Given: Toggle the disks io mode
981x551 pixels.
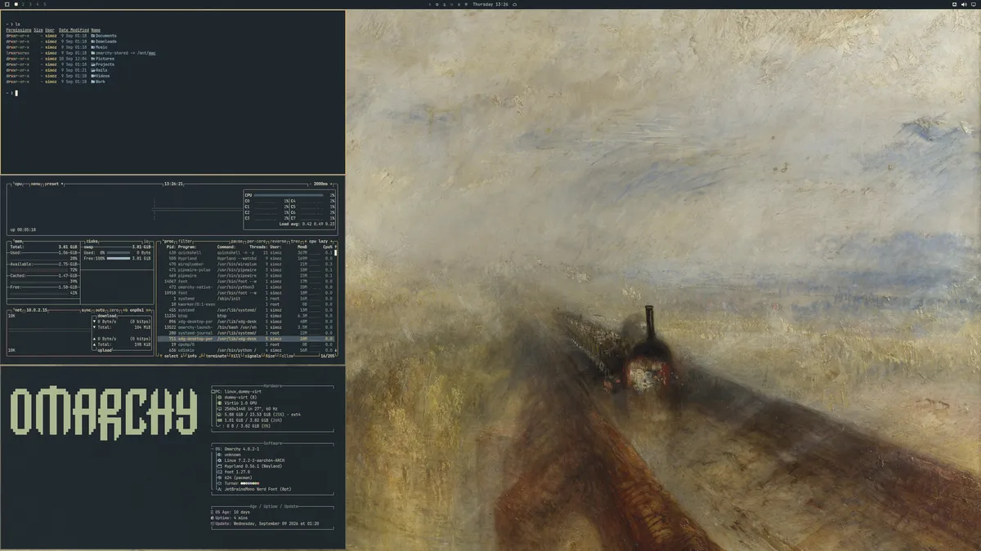Looking at the screenshot, I should click(146, 242).
